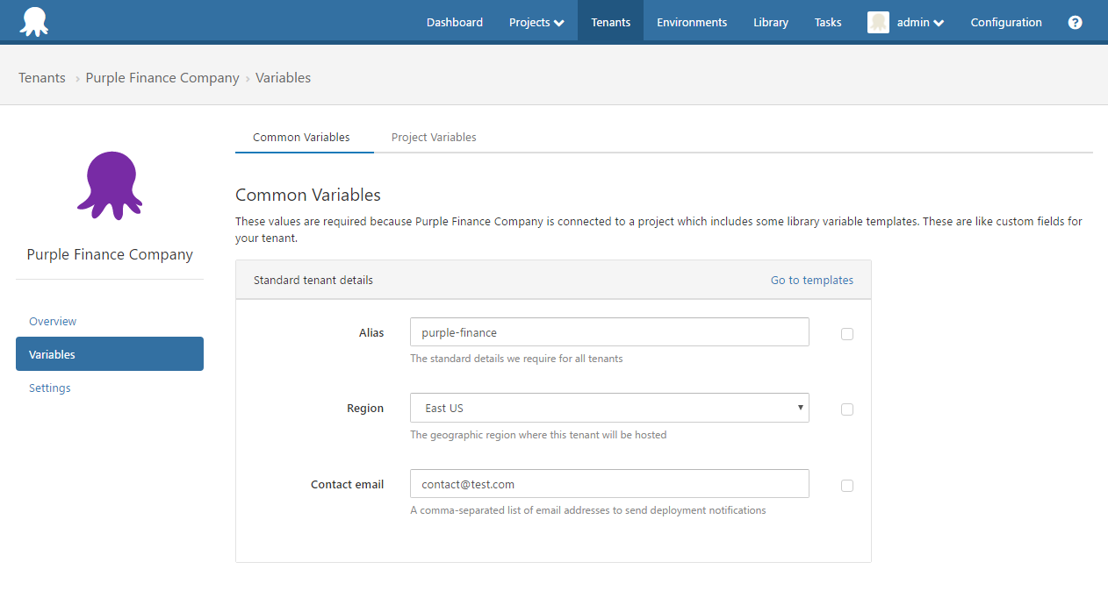1108x612 pixels.
Task: Open the Tenants menu item
Action: 609,22
